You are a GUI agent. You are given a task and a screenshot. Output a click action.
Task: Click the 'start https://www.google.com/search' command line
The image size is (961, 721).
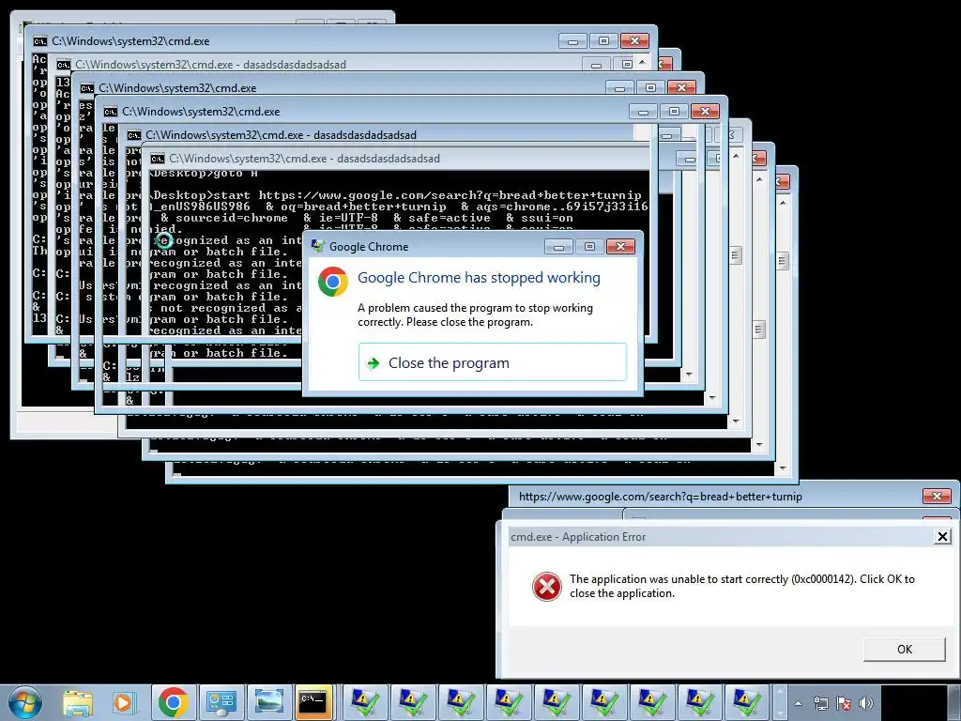coord(427,195)
